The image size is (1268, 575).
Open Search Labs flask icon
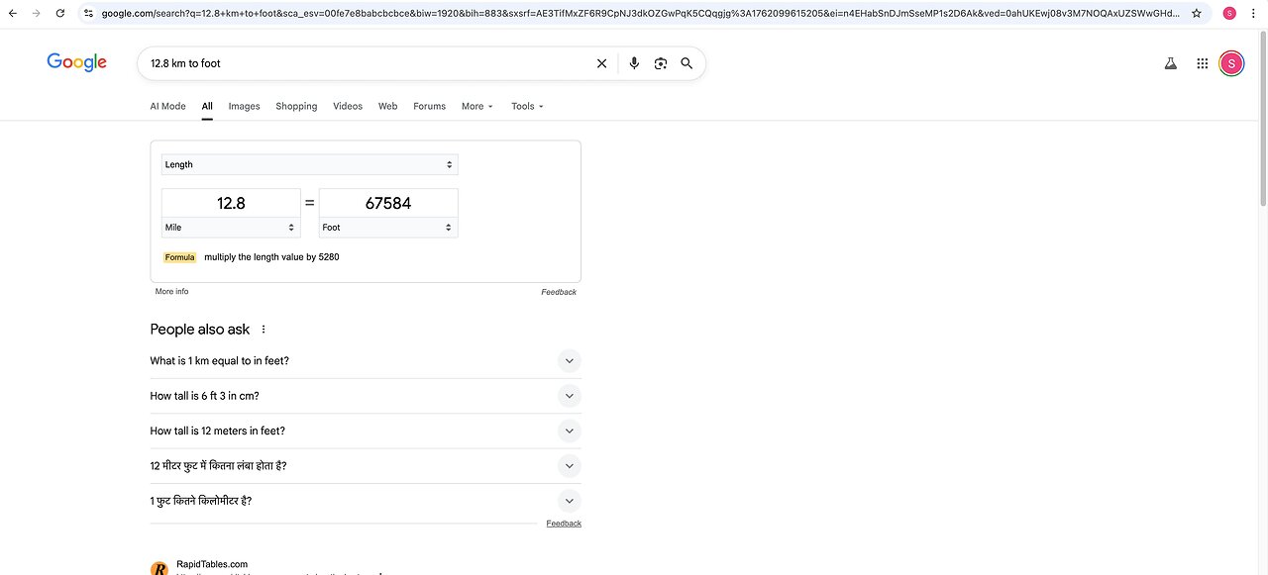click(1170, 63)
